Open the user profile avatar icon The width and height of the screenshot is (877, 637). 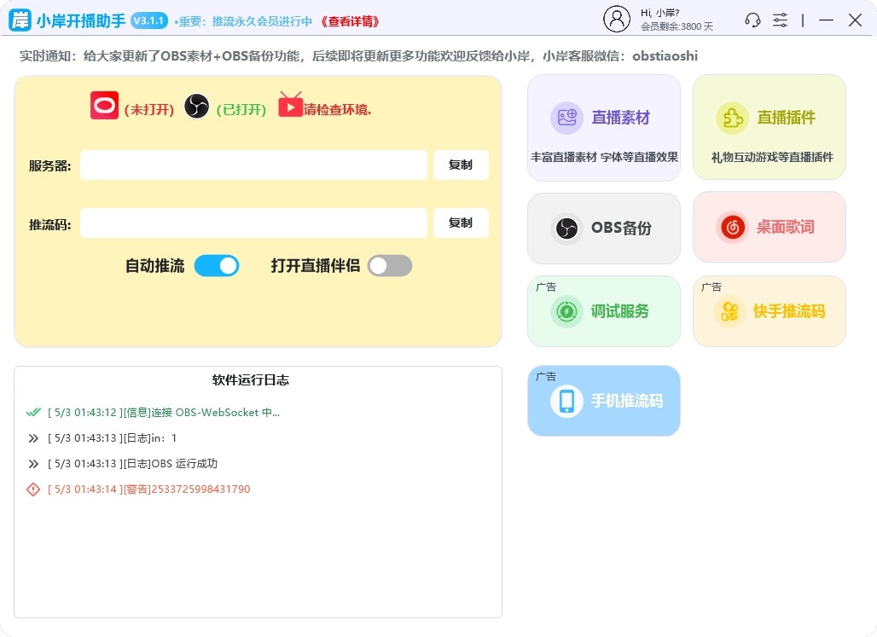[x=616, y=19]
